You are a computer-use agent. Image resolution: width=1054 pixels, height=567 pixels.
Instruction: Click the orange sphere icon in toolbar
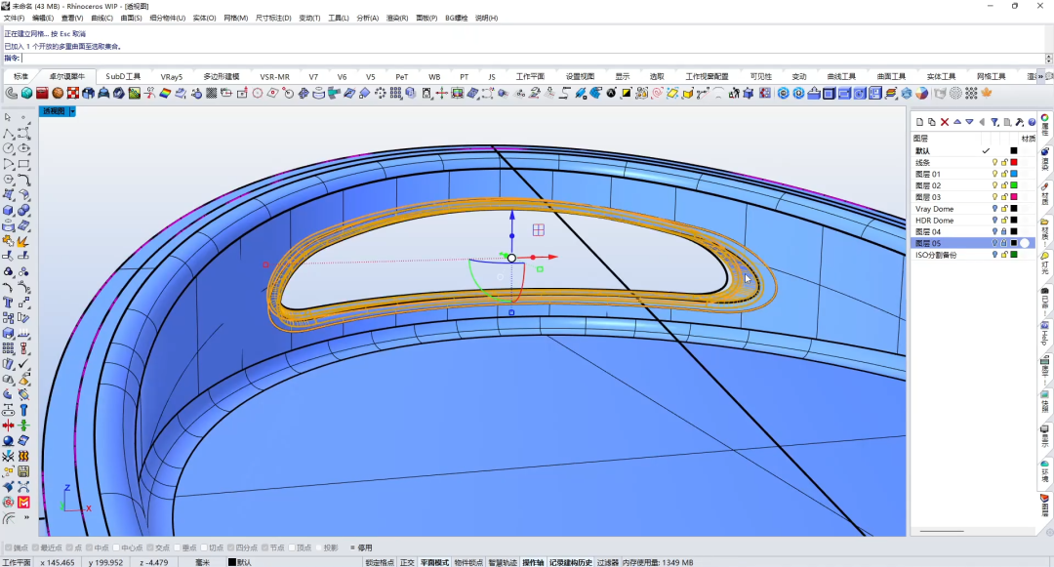point(58,94)
